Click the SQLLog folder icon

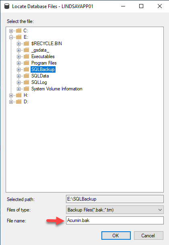tap(26, 82)
